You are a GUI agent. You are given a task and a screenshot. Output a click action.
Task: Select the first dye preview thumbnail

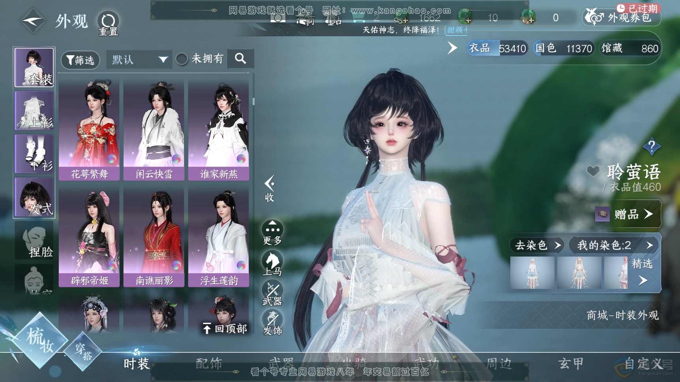(532, 273)
